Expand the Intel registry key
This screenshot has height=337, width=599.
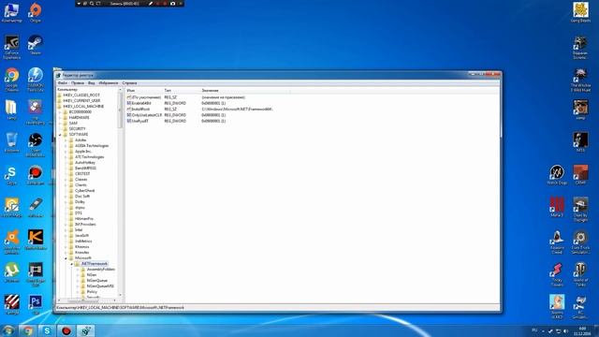[66, 230]
